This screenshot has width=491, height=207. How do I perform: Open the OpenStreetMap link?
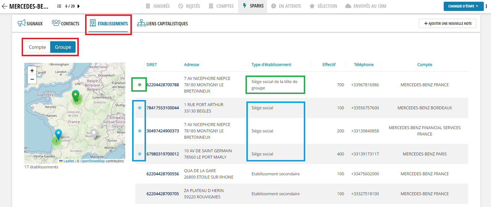pyautogui.click(x=92, y=161)
